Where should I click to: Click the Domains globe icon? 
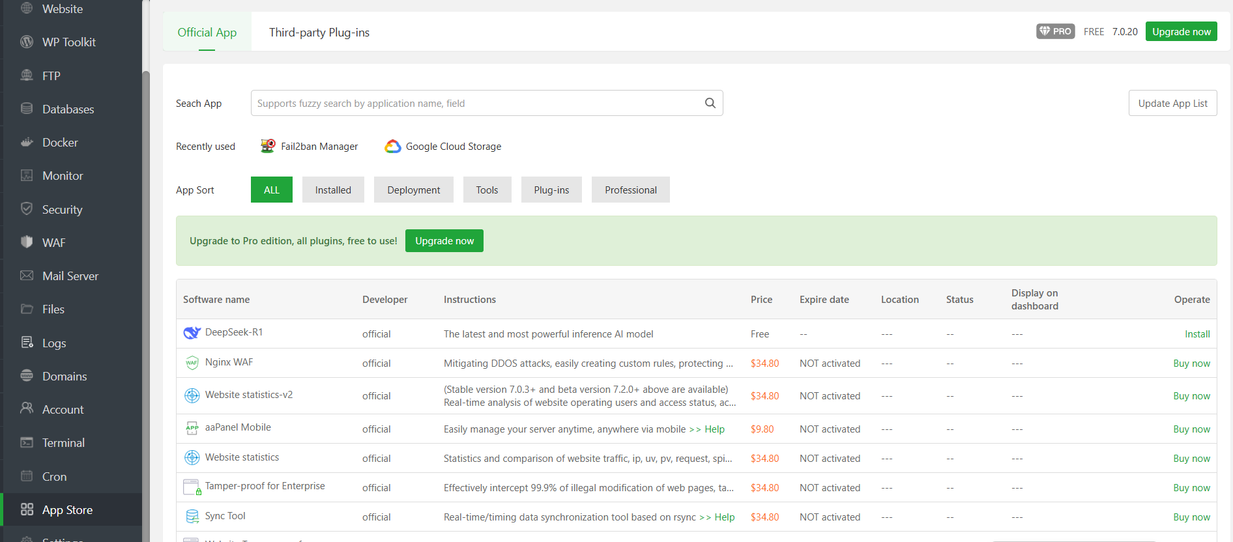click(x=27, y=376)
